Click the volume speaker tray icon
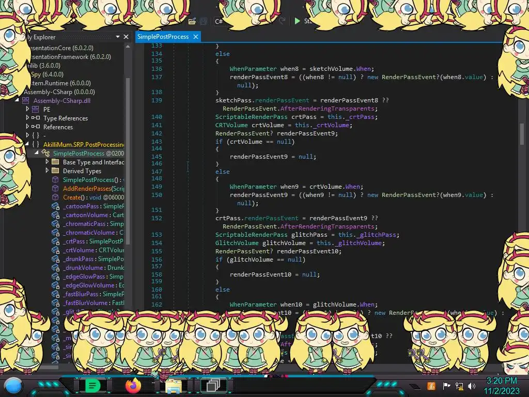Screen dimensions: 529x397 coord(471,386)
